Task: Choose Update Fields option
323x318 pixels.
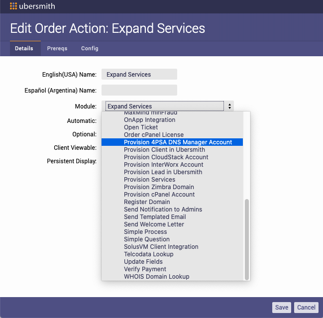Action: click(172, 262)
